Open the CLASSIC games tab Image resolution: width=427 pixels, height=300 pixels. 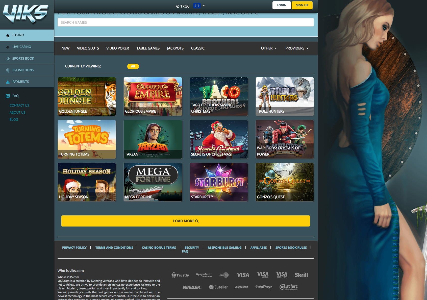coord(198,48)
